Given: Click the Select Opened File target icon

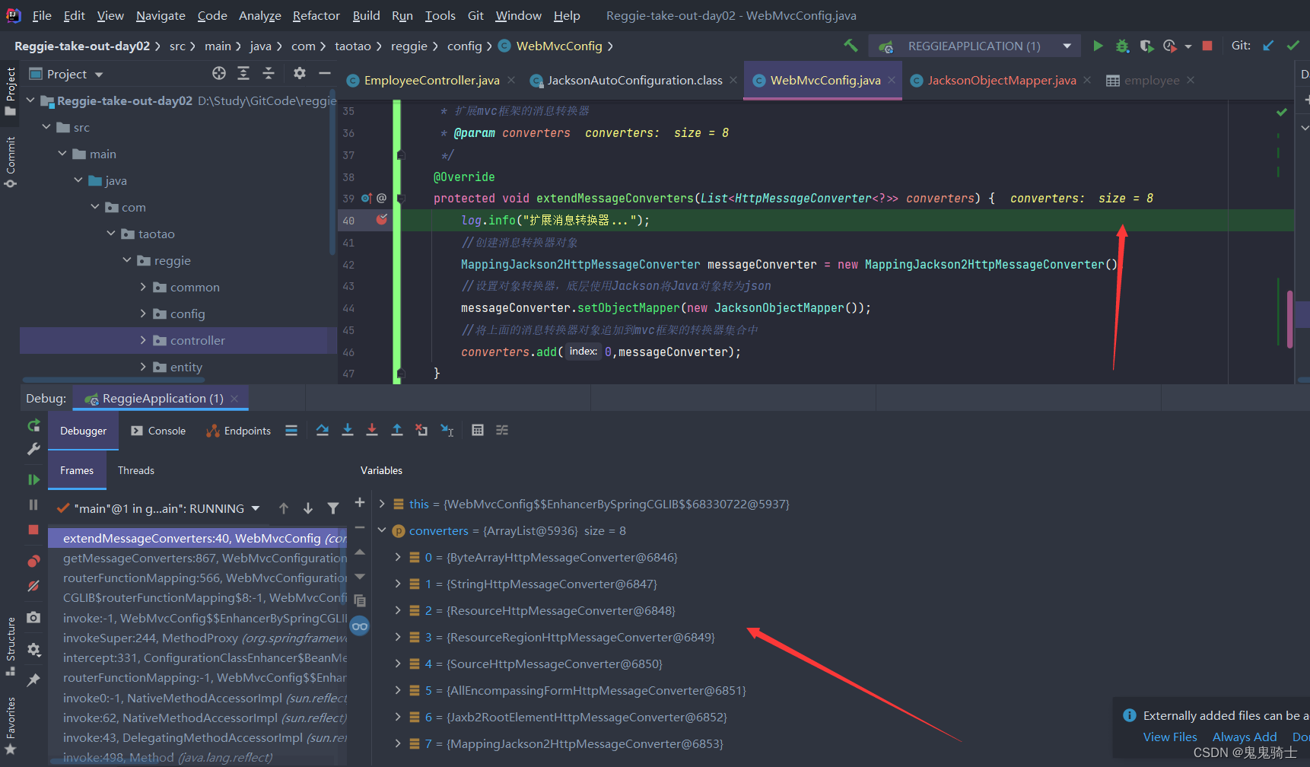Looking at the screenshot, I should point(219,73).
